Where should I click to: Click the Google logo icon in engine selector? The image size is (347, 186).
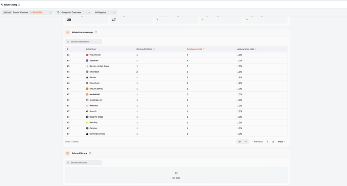pyautogui.click(x=59, y=13)
